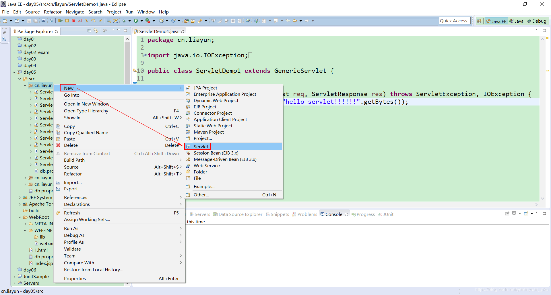Screen dimensions: 551x295
Task: Collapse the src folder node
Action: 20,79
